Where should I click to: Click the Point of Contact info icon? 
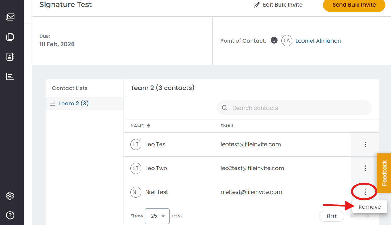point(274,40)
